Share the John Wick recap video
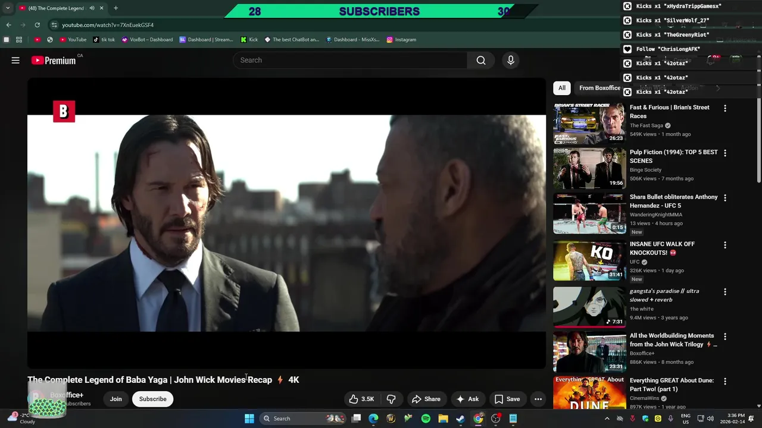 coord(426,399)
